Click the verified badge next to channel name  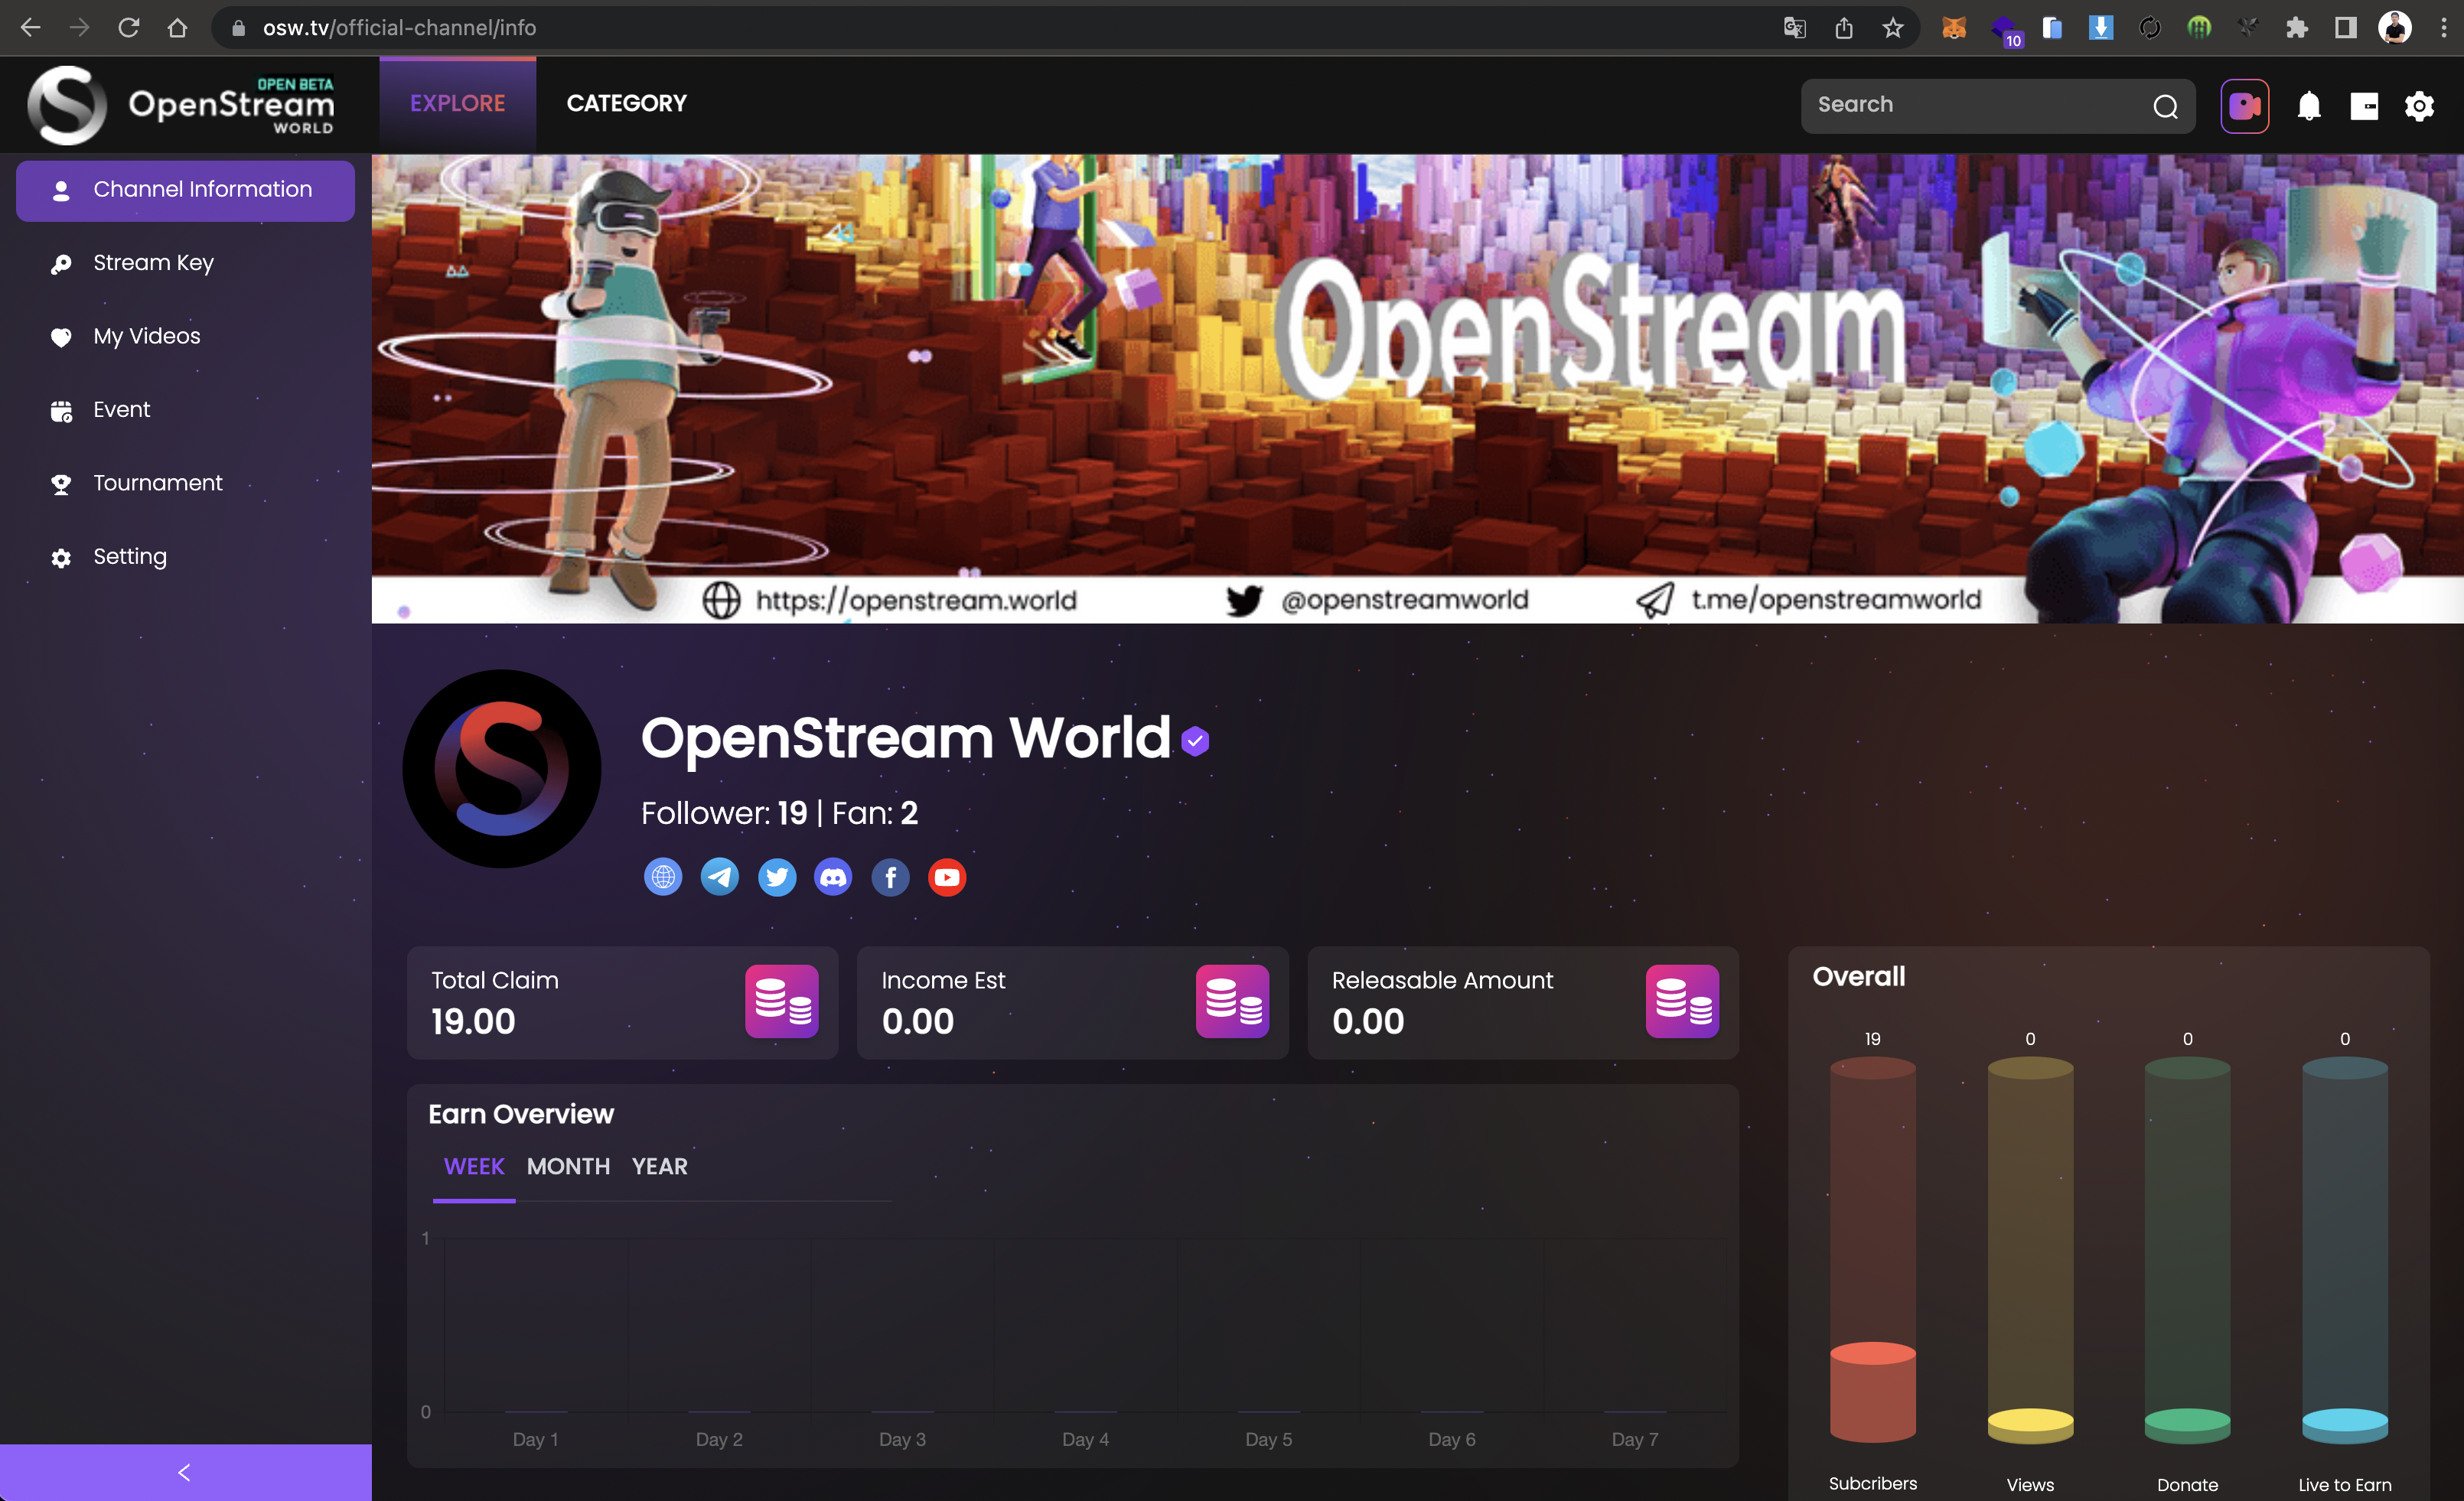tap(1194, 741)
